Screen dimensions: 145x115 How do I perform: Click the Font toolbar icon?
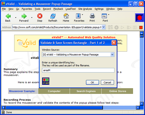tap(104, 16)
